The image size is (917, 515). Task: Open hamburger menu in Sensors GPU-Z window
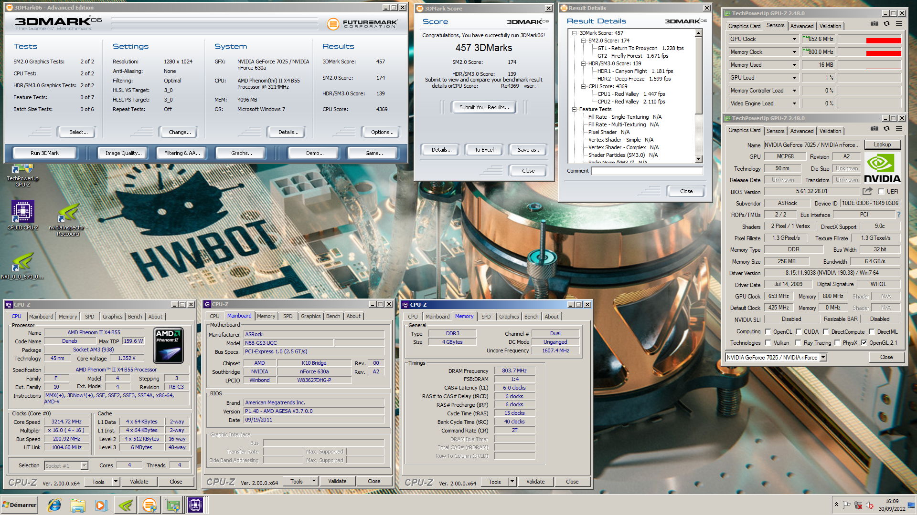pos(899,24)
